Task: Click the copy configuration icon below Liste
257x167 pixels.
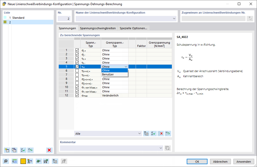Action: [x=14, y=150]
